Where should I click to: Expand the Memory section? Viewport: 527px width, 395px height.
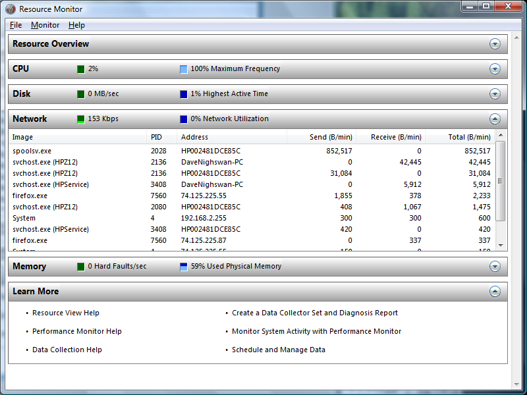495,267
